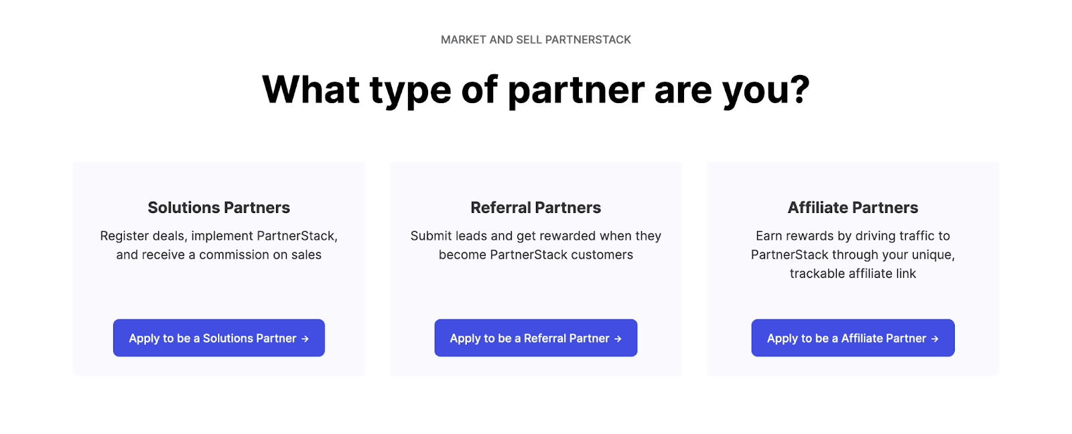Click the Affiliate Partners heading
This screenshot has width=1072, height=434.
click(852, 208)
